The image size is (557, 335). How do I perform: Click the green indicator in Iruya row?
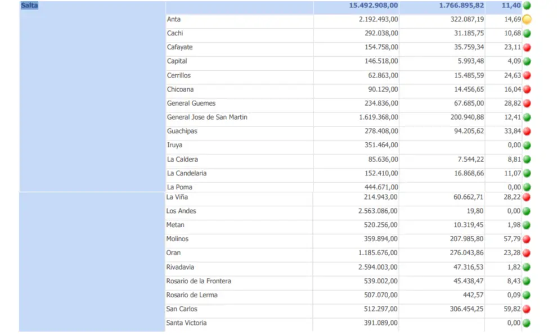pyautogui.click(x=527, y=145)
